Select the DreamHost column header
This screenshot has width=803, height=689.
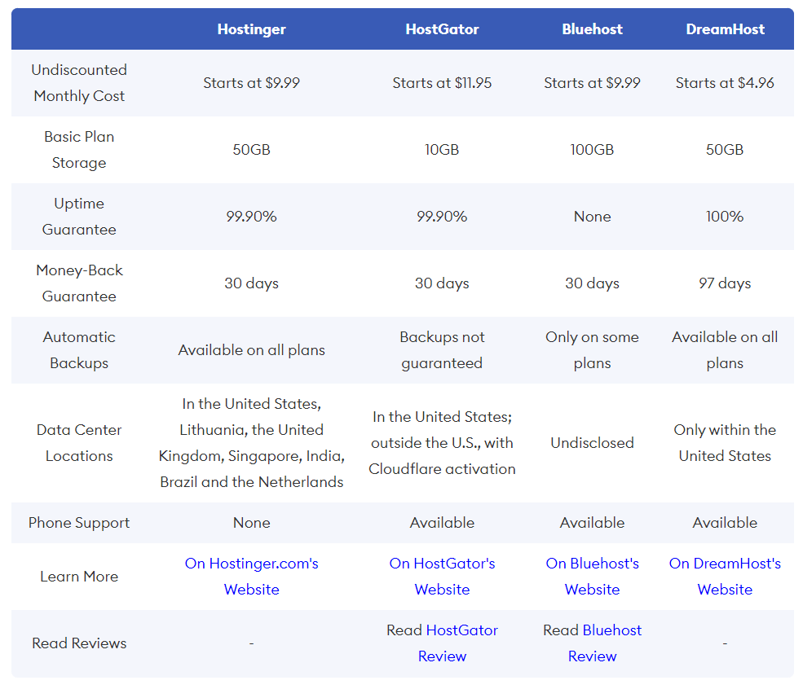click(725, 29)
